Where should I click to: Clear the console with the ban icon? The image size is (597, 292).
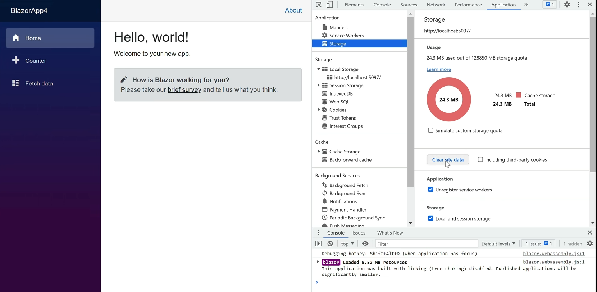click(x=330, y=244)
